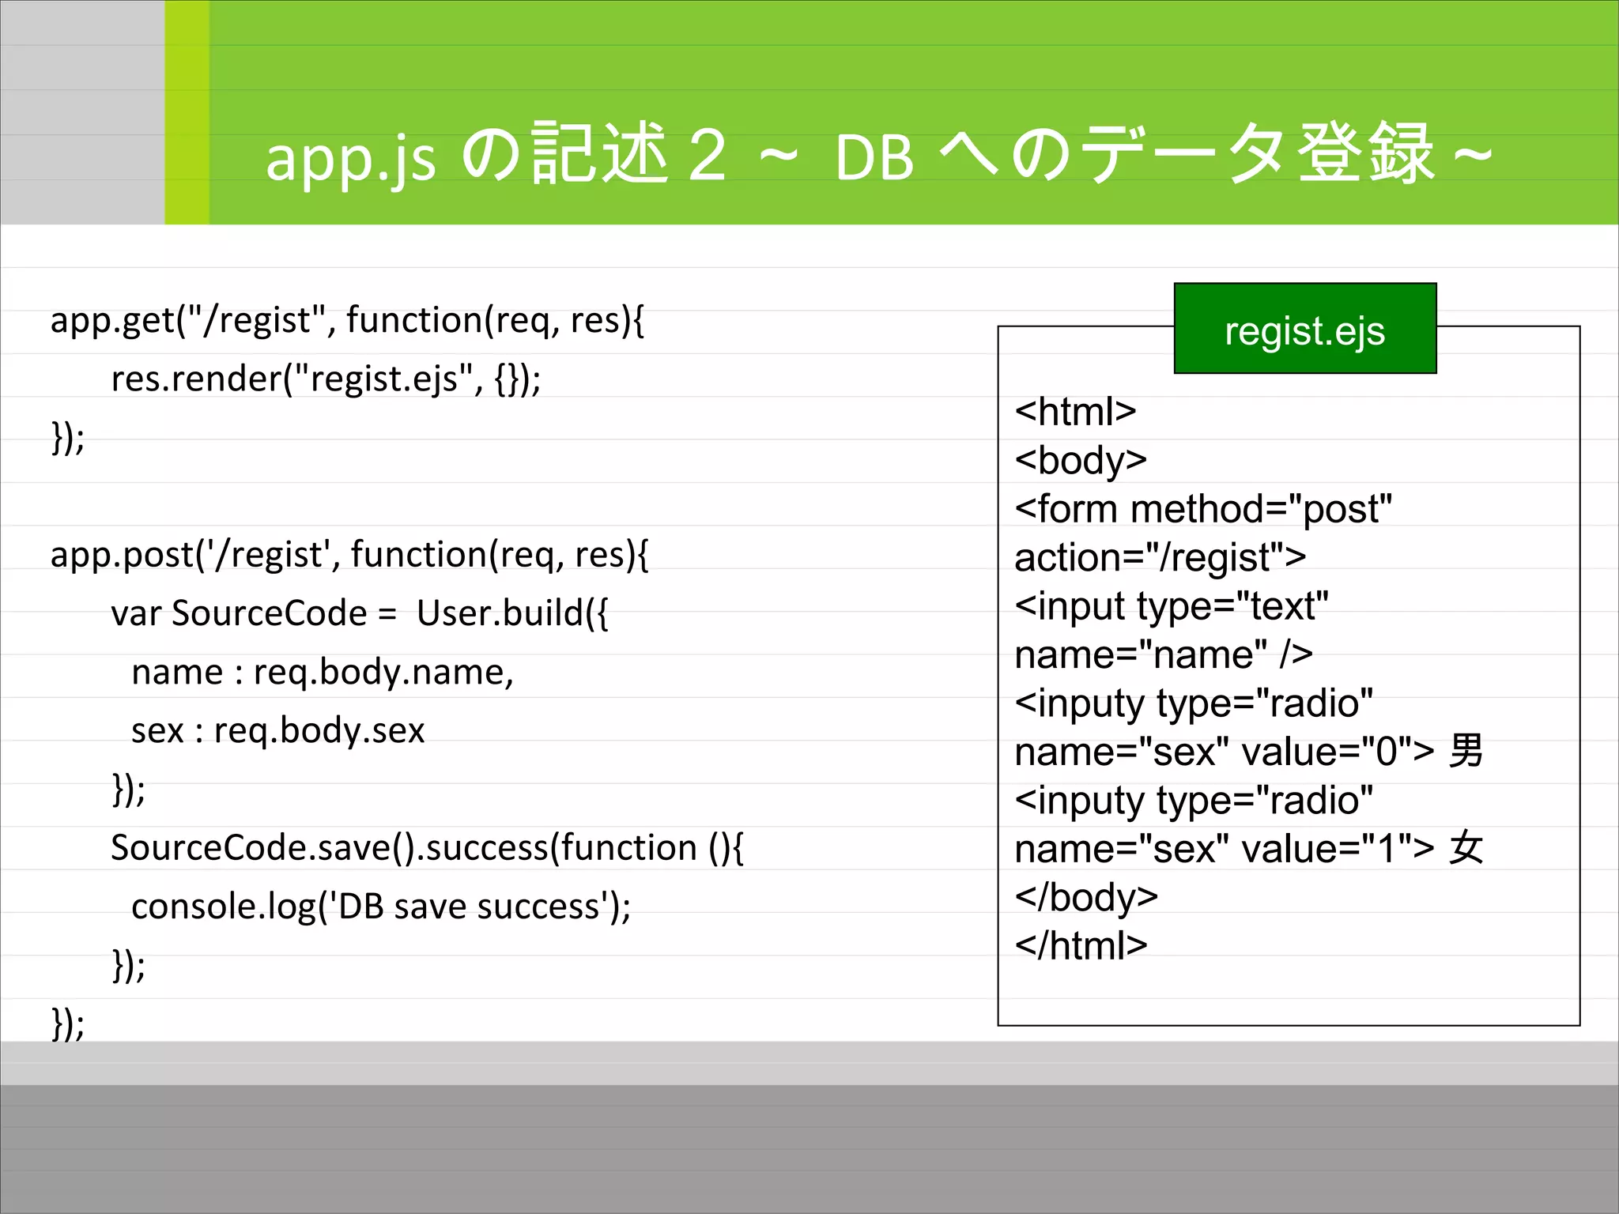The width and height of the screenshot is (1619, 1214).
Task: Select line 'app.get("/regist", function(req, res){'
Action: (x=347, y=321)
